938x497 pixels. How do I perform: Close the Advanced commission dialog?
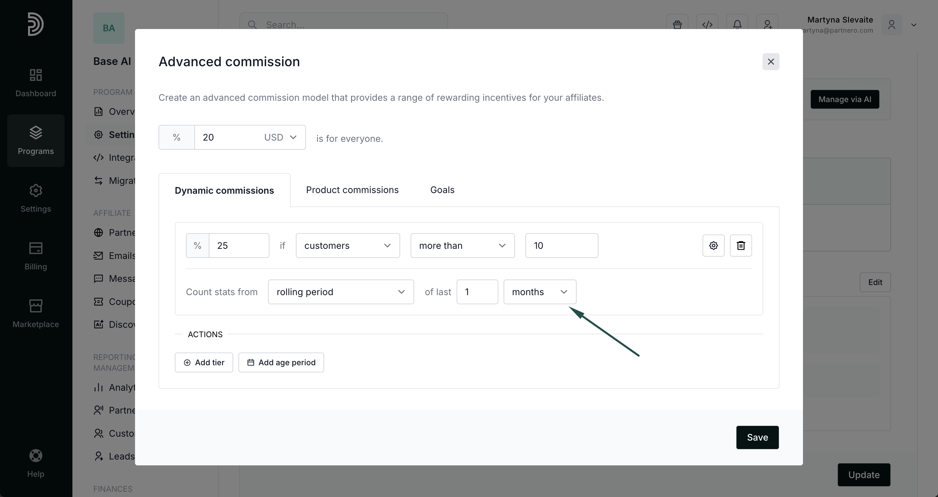pyautogui.click(x=770, y=62)
